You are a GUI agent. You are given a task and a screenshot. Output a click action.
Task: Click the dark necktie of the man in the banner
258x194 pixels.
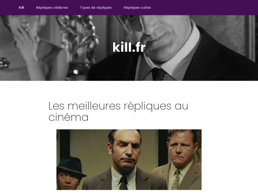[x=158, y=74]
